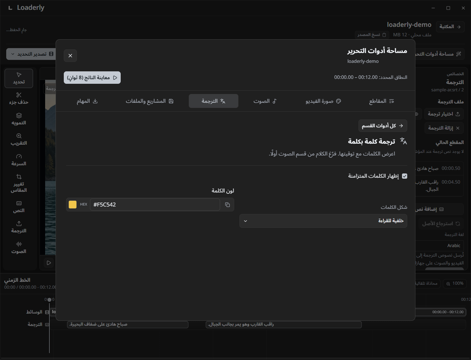Screen dimensions: 471x360
Task: Select the تغيير المقاس crop tool
Action: pyautogui.click(x=19, y=183)
